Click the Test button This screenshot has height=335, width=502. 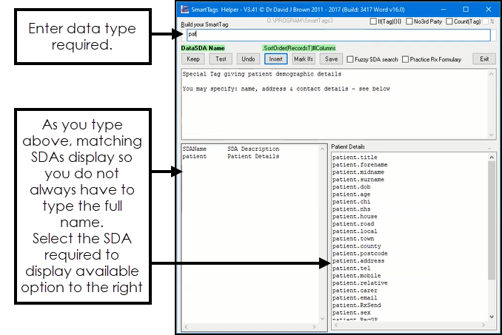coord(221,59)
